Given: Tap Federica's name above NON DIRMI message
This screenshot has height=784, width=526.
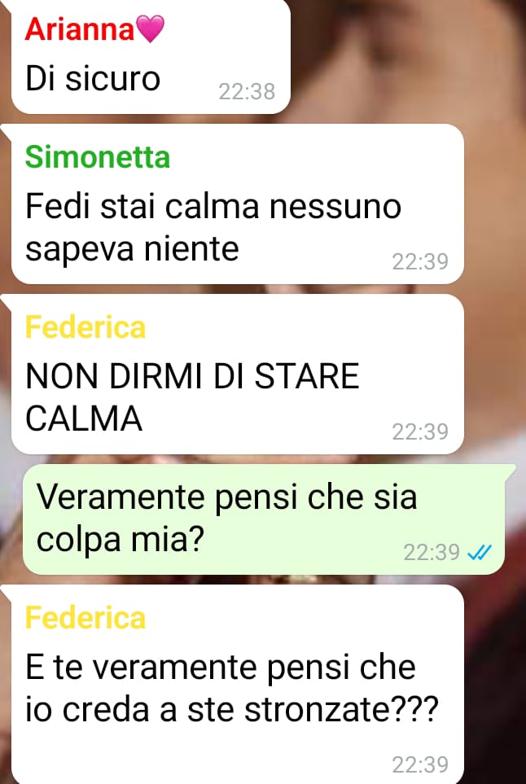Looking at the screenshot, I should 85,327.
